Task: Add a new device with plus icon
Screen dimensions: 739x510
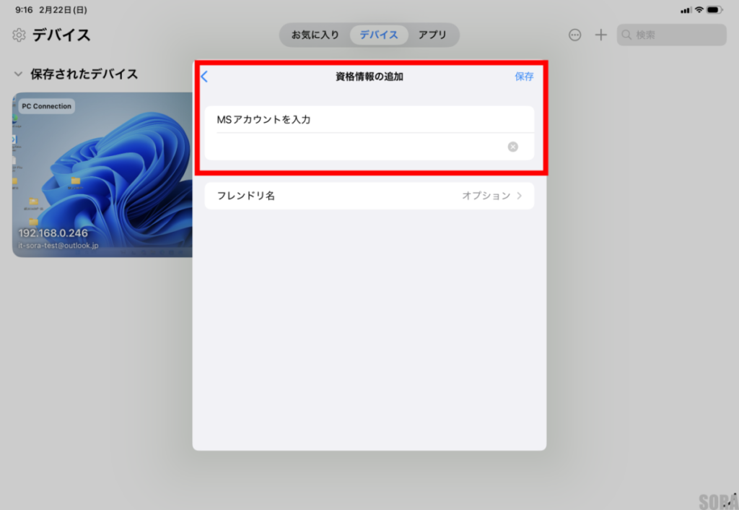Action: (x=600, y=35)
